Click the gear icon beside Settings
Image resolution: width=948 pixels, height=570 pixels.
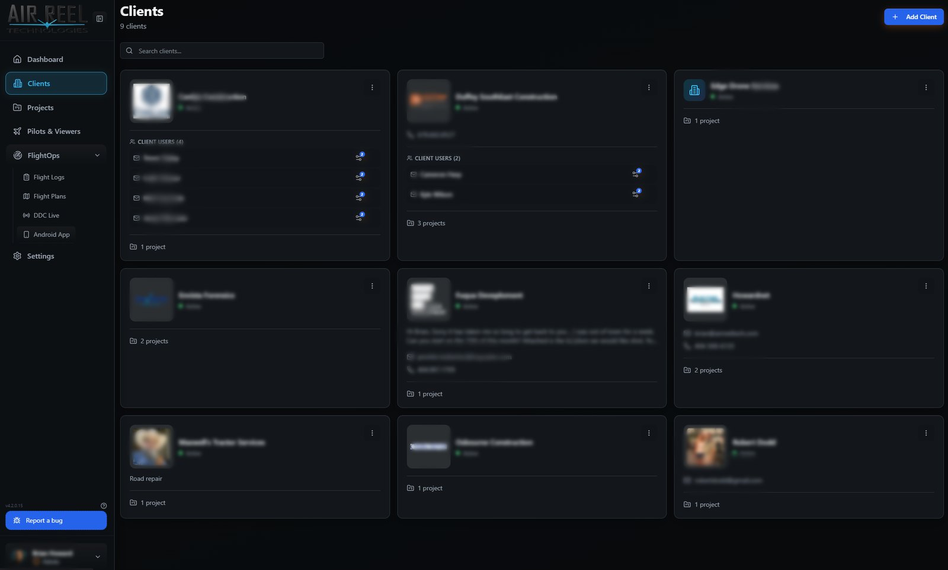pos(17,256)
